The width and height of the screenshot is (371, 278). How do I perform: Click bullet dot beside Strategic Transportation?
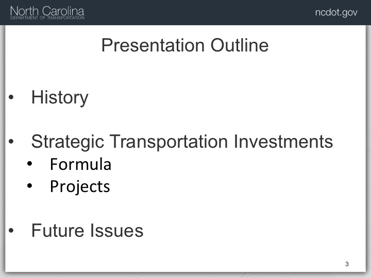(x=11, y=142)
